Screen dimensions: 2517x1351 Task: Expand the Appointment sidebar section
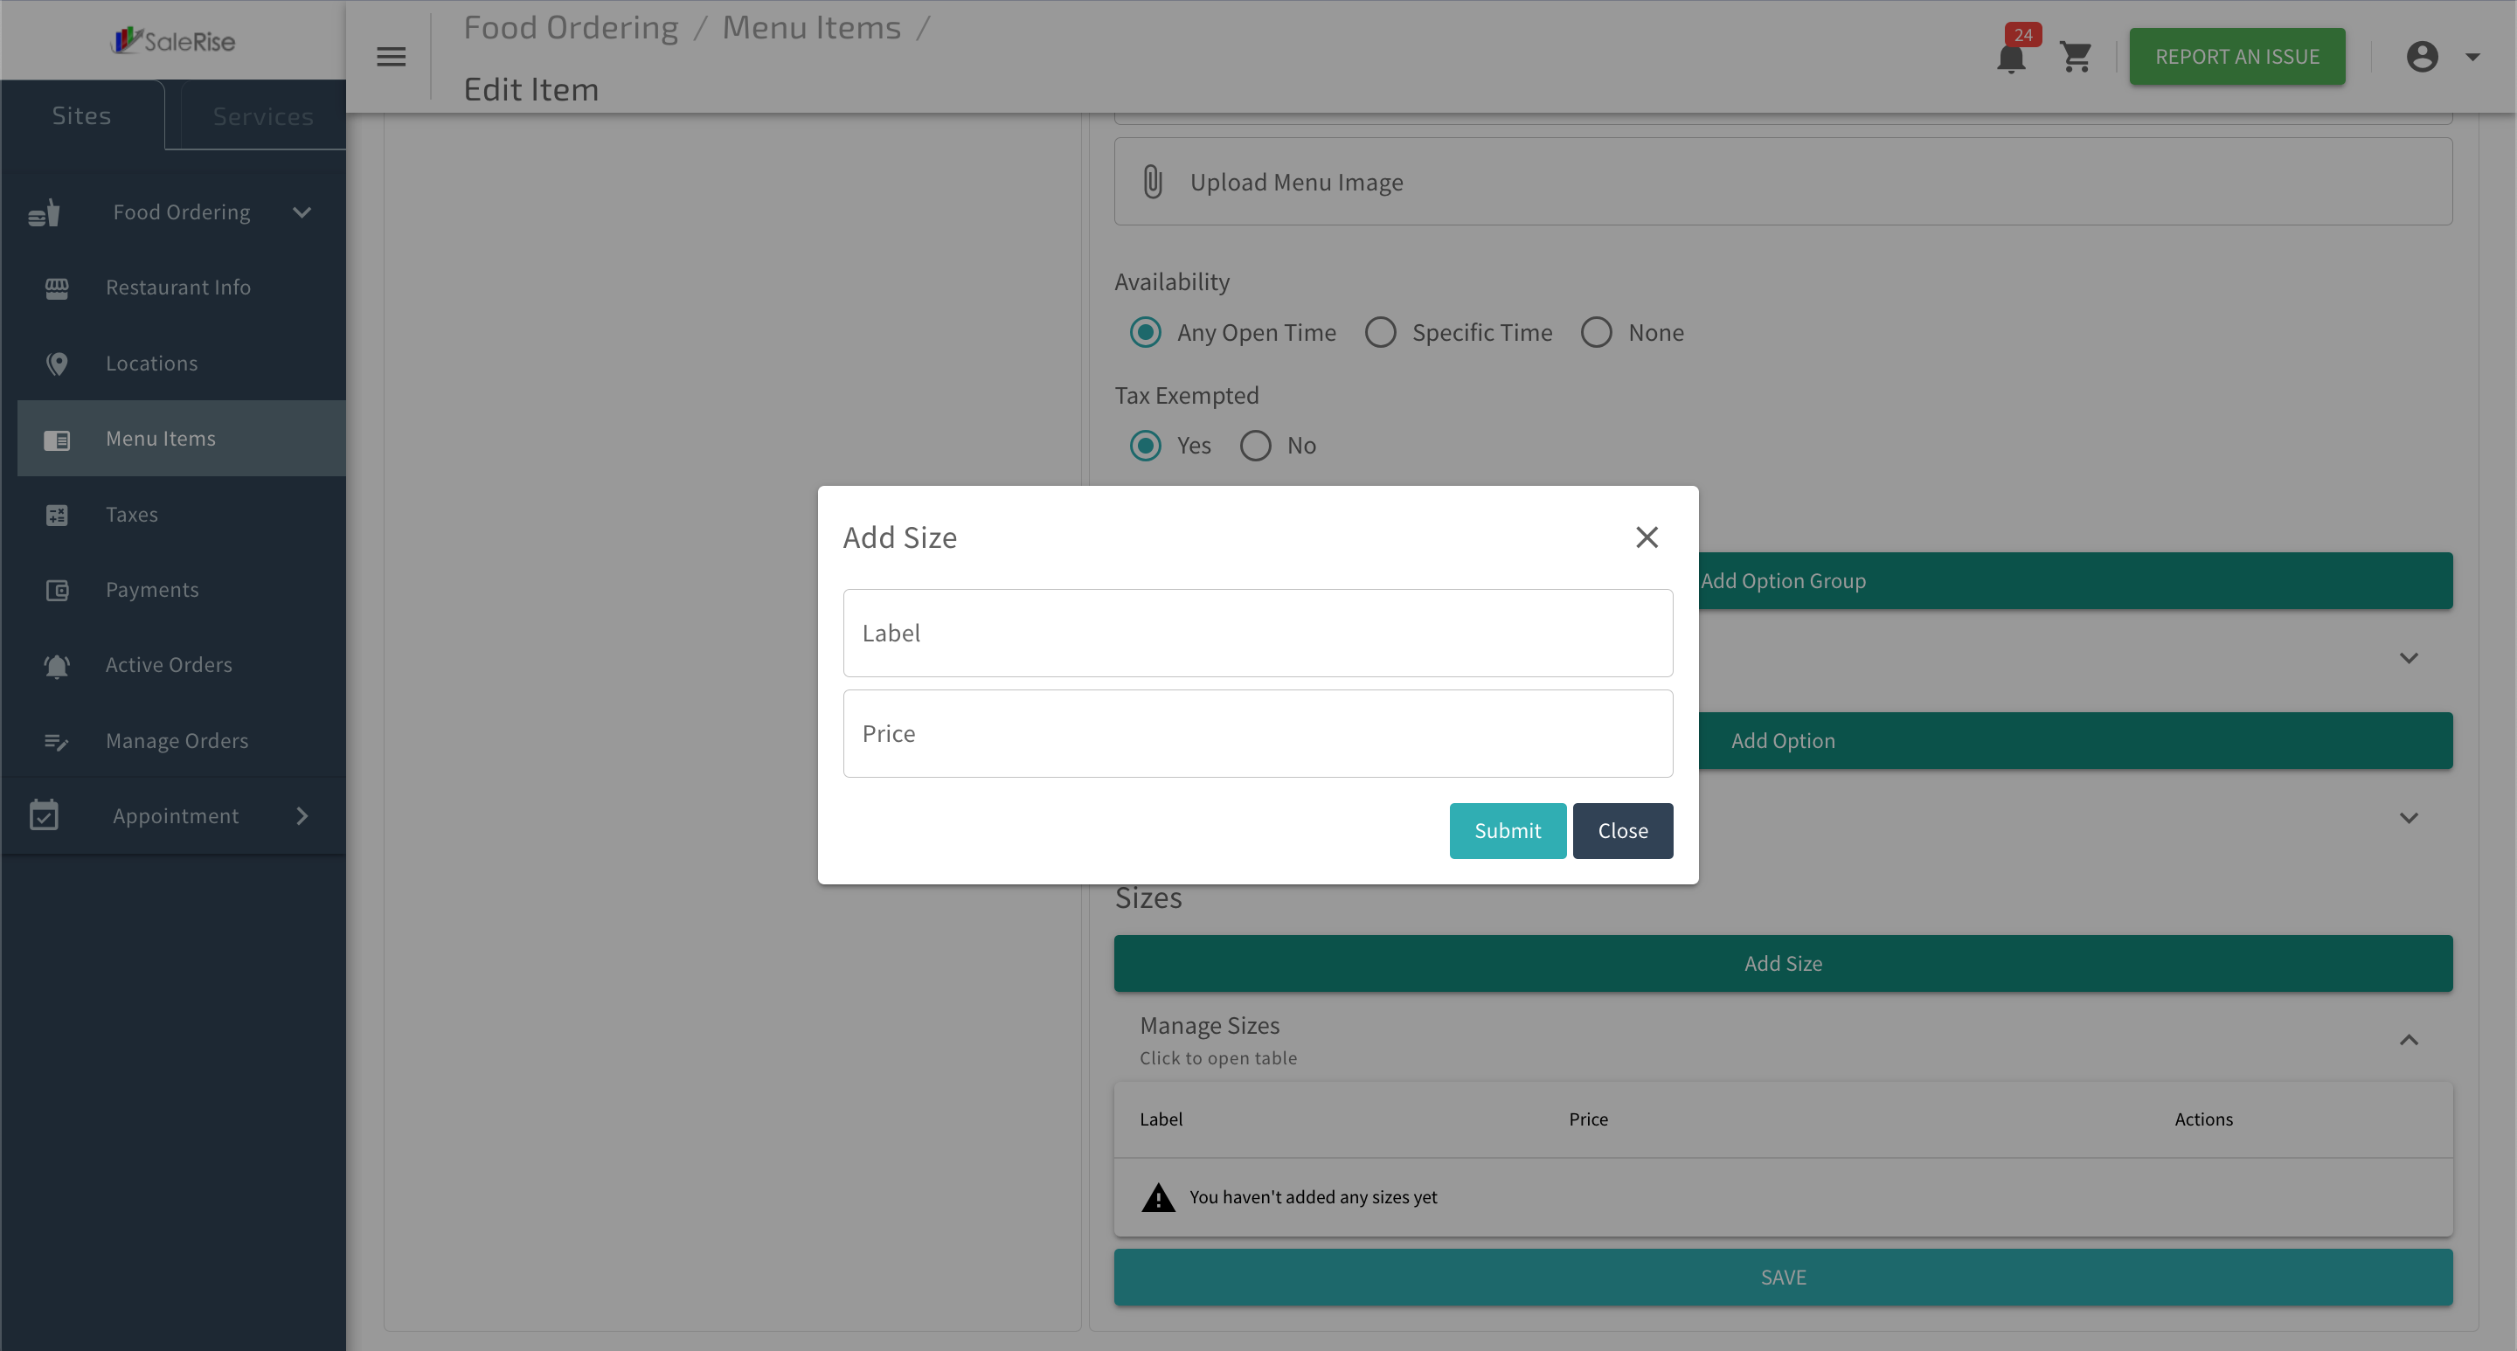pyautogui.click(x=302, y=815)
